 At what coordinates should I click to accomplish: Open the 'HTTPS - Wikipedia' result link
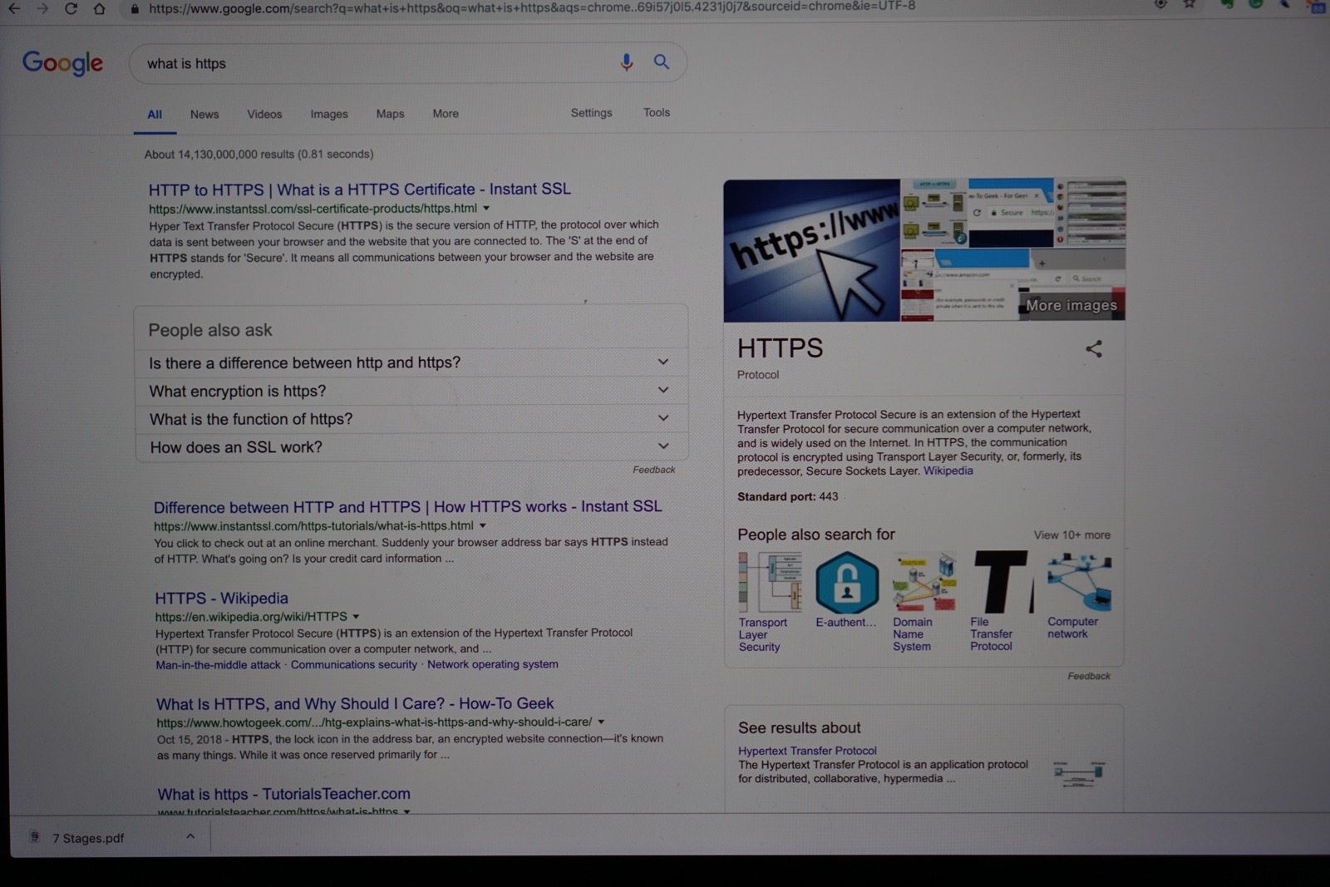point(221,599)
